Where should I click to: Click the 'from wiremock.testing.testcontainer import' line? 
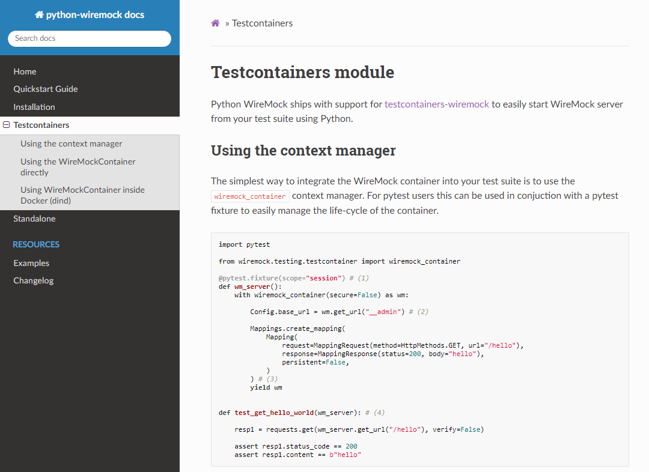pyautogui.click(x=340, y=261)
